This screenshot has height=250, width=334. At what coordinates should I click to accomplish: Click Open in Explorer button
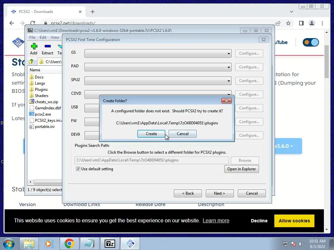click(x=242, y=169)
